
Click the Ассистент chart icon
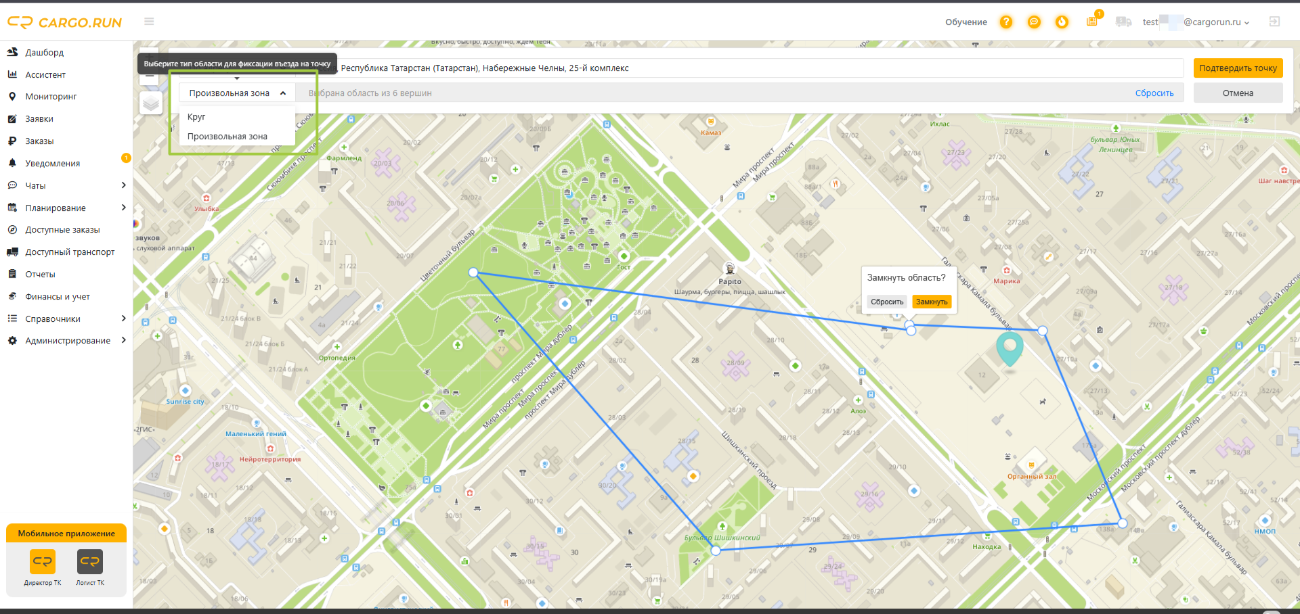[x=12, y=74]
